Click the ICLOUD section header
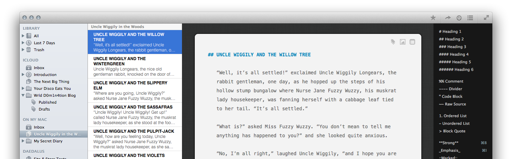 (x=30, y=60)
